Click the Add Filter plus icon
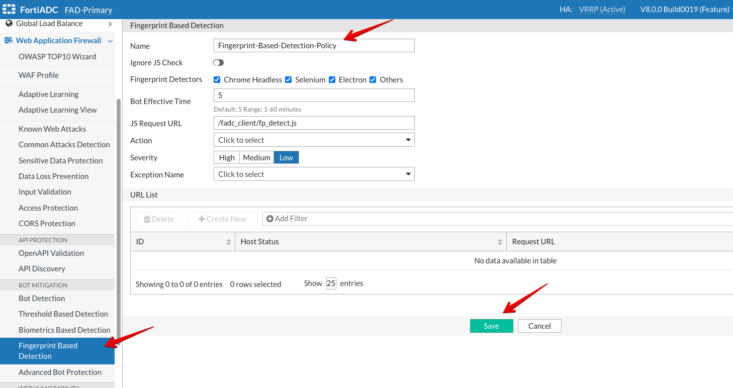Screen dimensions: 733x388 pos(270,219)
